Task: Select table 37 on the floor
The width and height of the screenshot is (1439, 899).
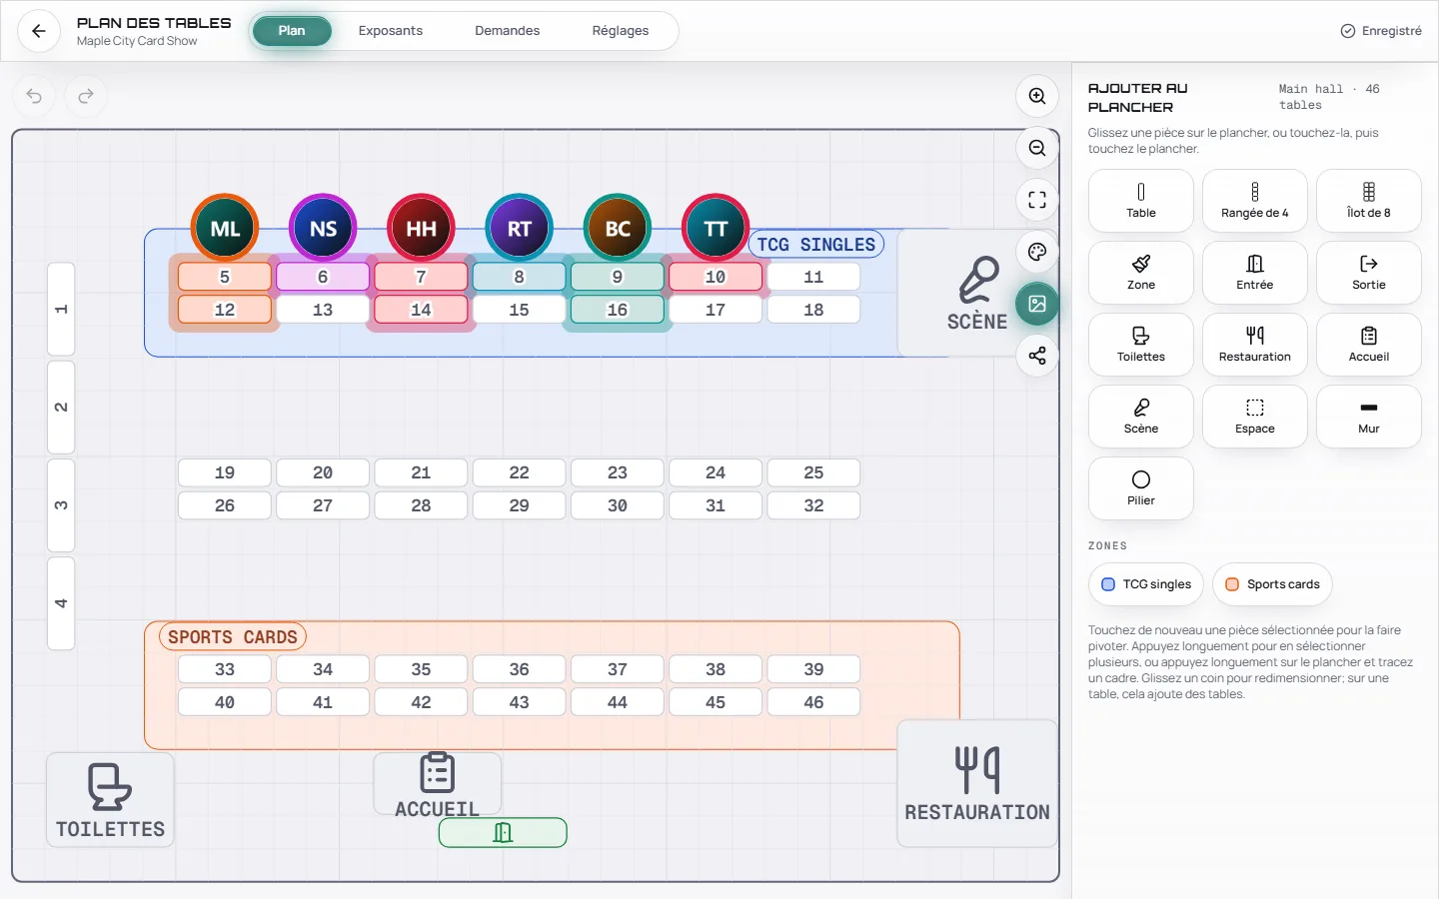Action: coord(618,669)
